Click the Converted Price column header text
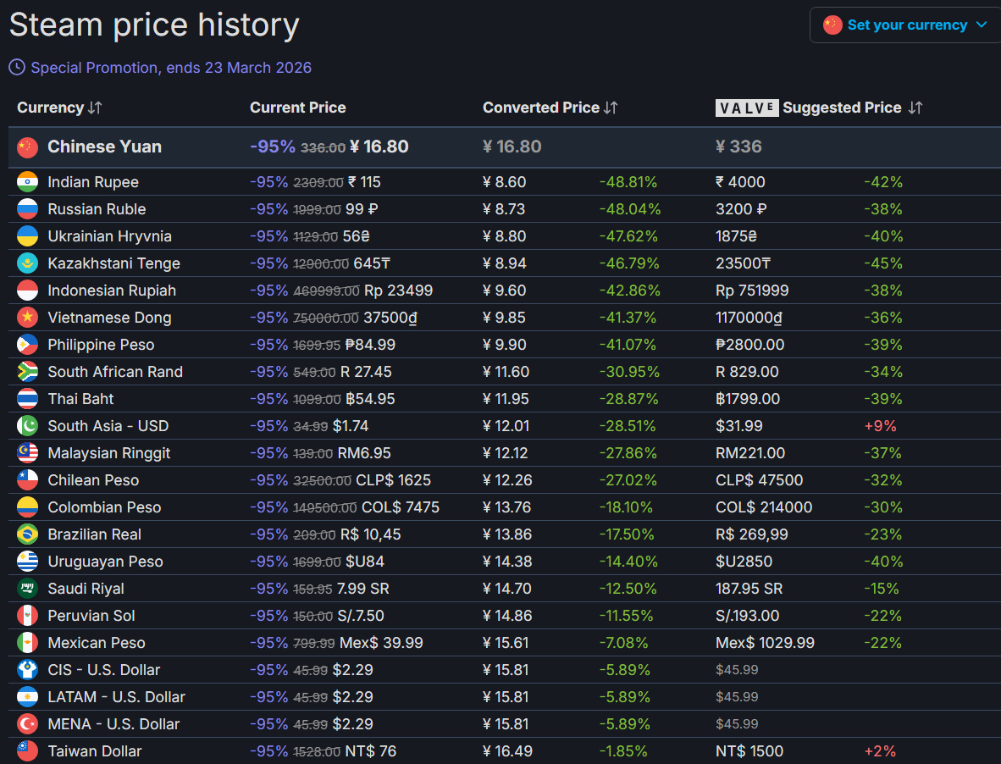 pyautogui.click(x=540, y=108)
